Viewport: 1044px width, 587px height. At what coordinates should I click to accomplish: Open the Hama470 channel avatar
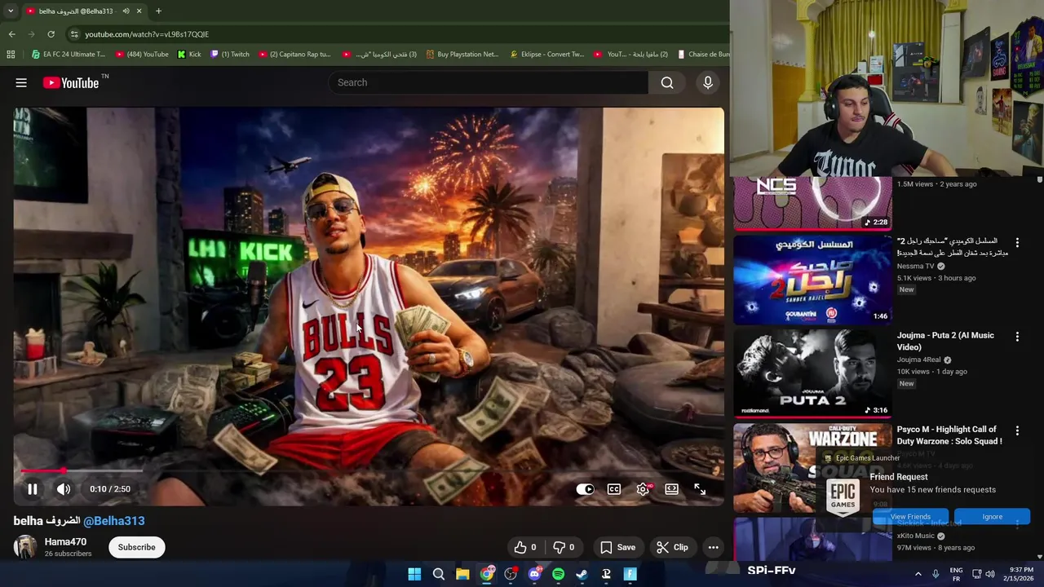pos(25,547)
